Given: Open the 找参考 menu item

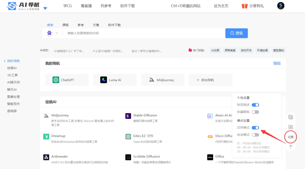Looking at the screenshot, I should (x=106, y=6).
